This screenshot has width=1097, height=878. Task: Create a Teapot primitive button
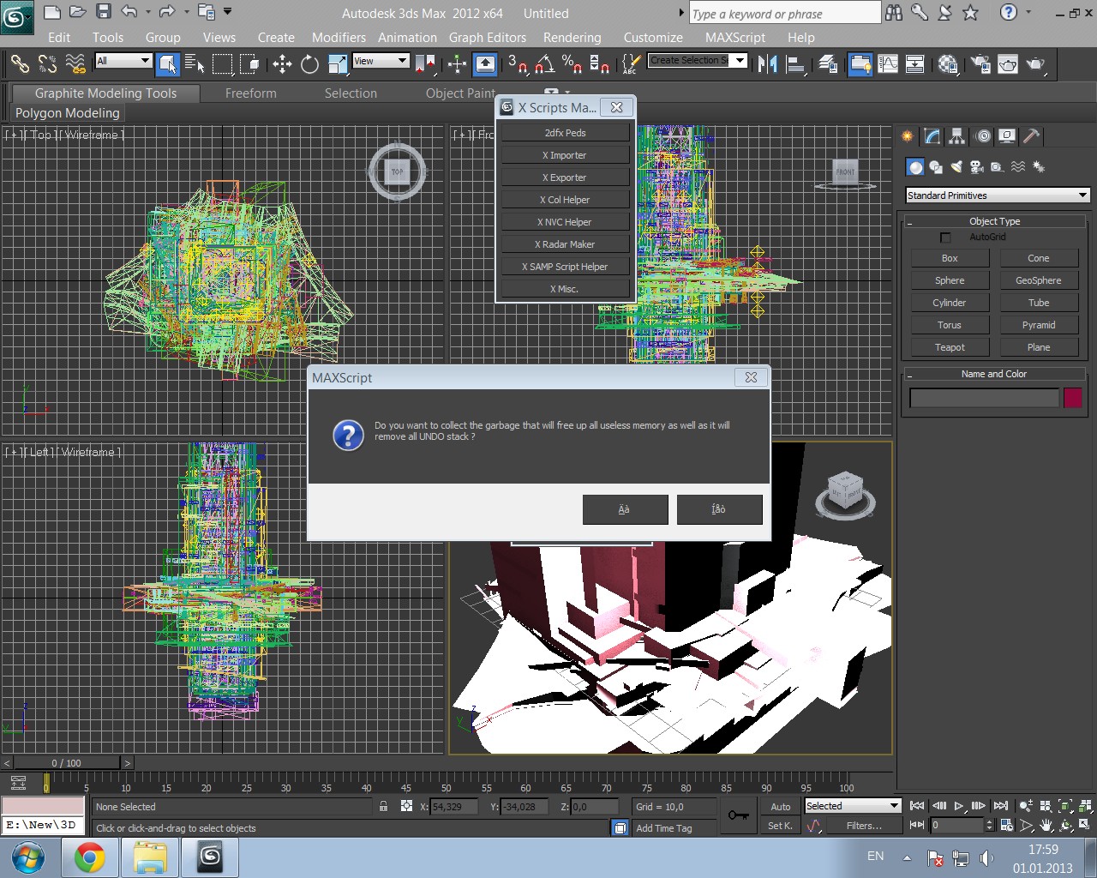coord(950,347)
